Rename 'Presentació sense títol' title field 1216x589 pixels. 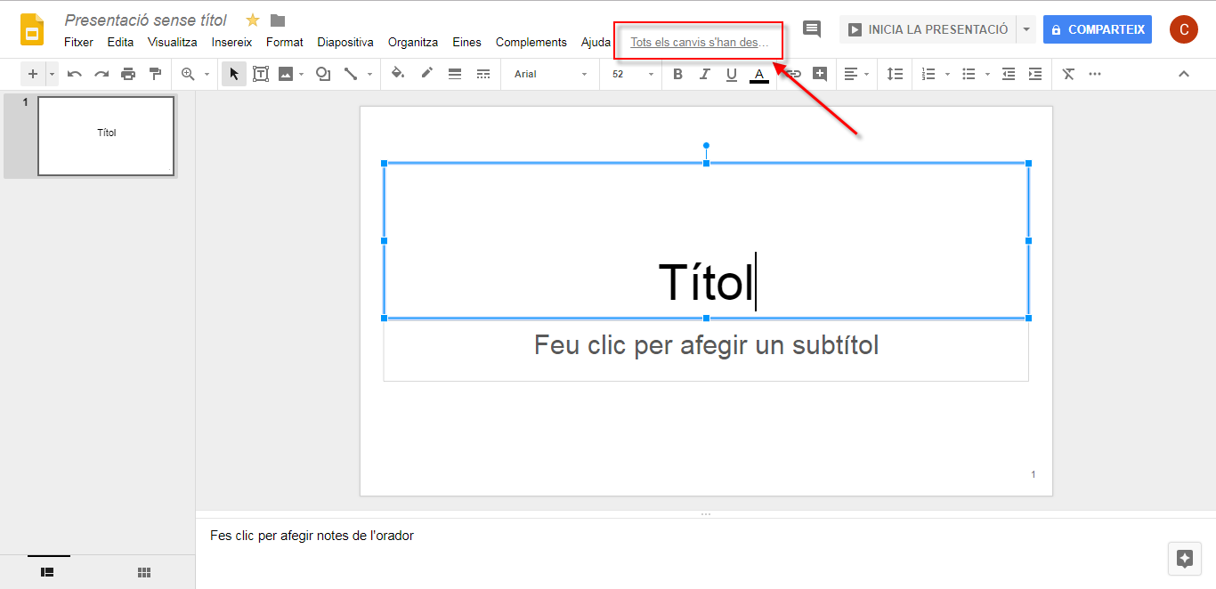(x=146, y=20)
